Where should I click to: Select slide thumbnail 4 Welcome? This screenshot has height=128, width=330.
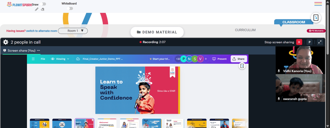pyautogui.click(x=107, y=123)
